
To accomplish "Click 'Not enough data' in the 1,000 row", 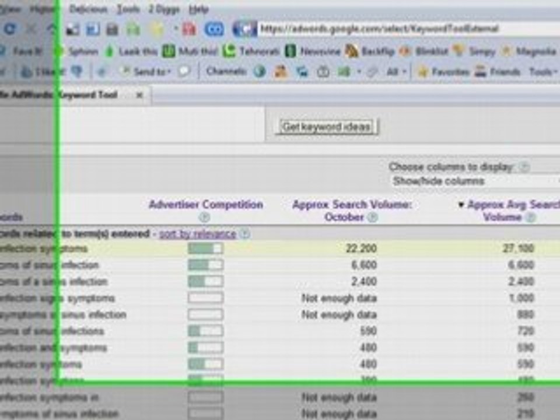I will click(x=339, y=298).
